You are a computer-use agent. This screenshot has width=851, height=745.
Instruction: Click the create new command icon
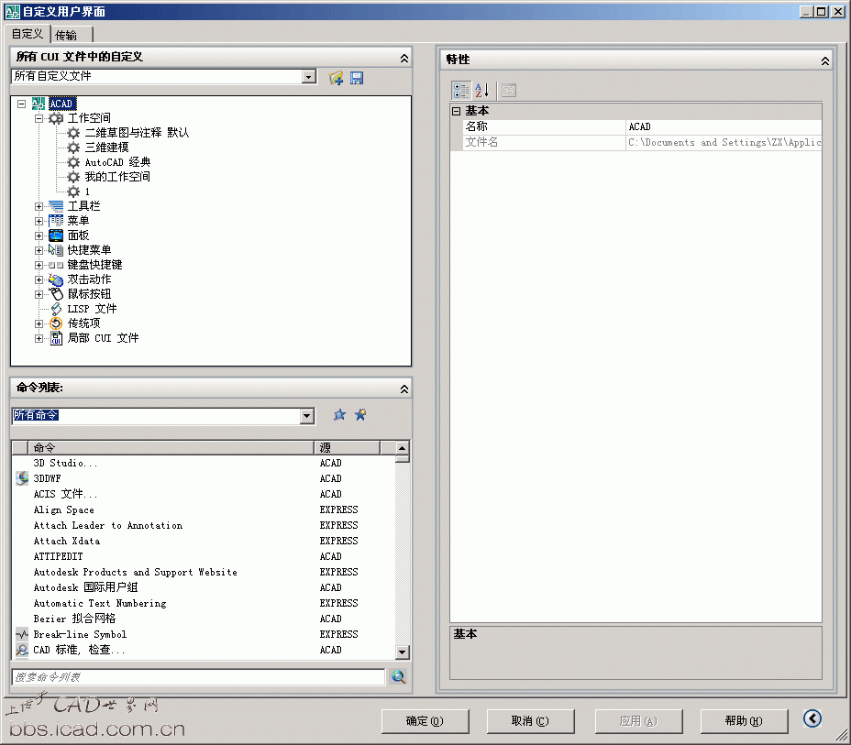click(x=360, y=415)
